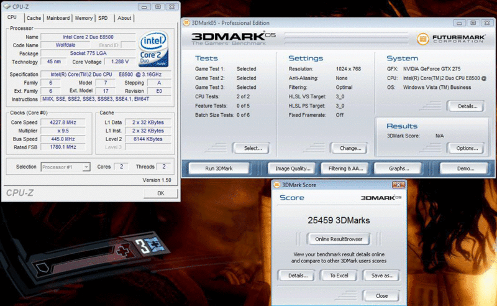Screen dimensions: 497x306
Task: Minimize the CPU-Z window
Action: click(144, 7)
